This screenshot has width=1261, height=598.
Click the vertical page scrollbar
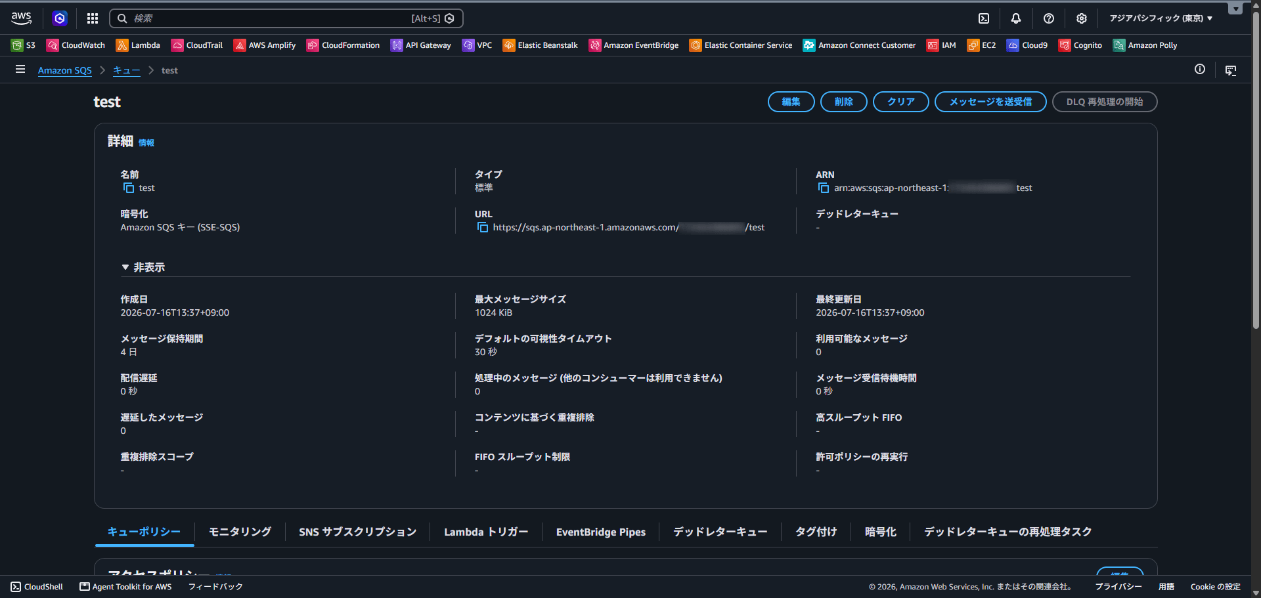tap(1256, 171)
